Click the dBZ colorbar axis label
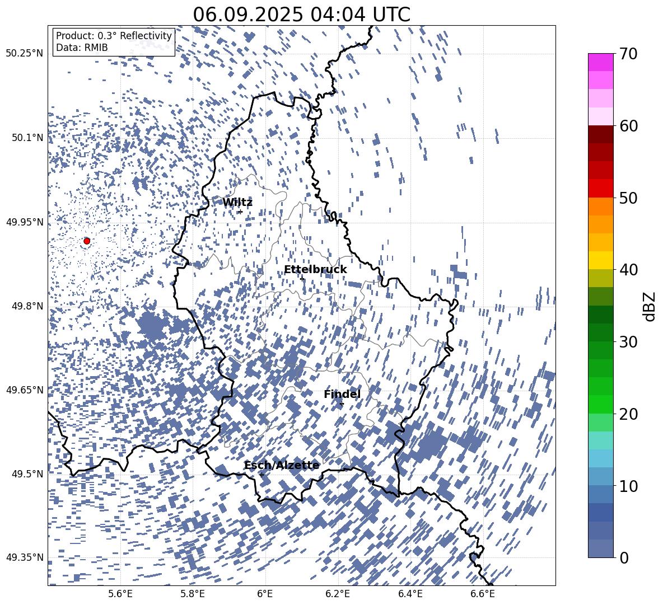 (650, 306)
